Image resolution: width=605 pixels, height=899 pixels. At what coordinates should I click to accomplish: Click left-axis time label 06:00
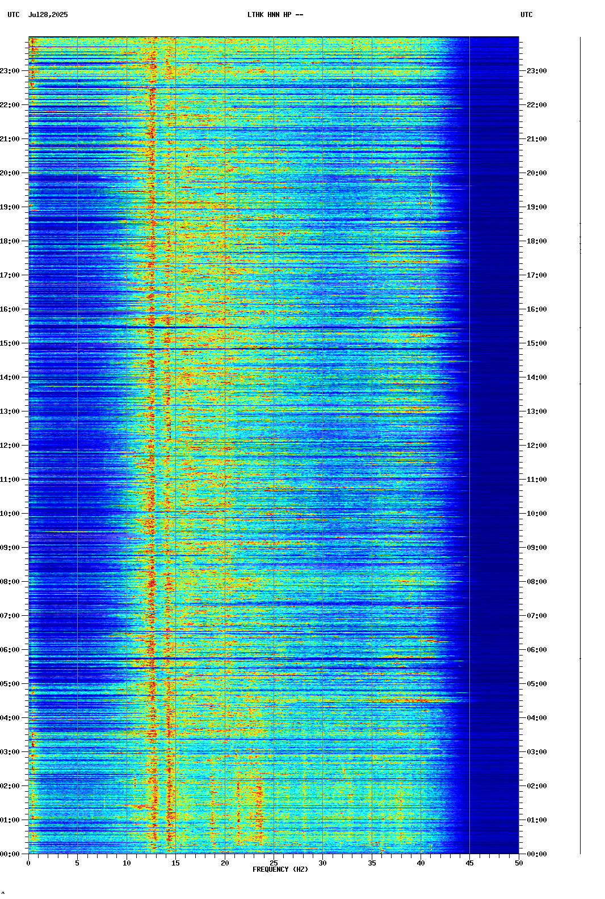pyautogui.click(x=10, y=650)
